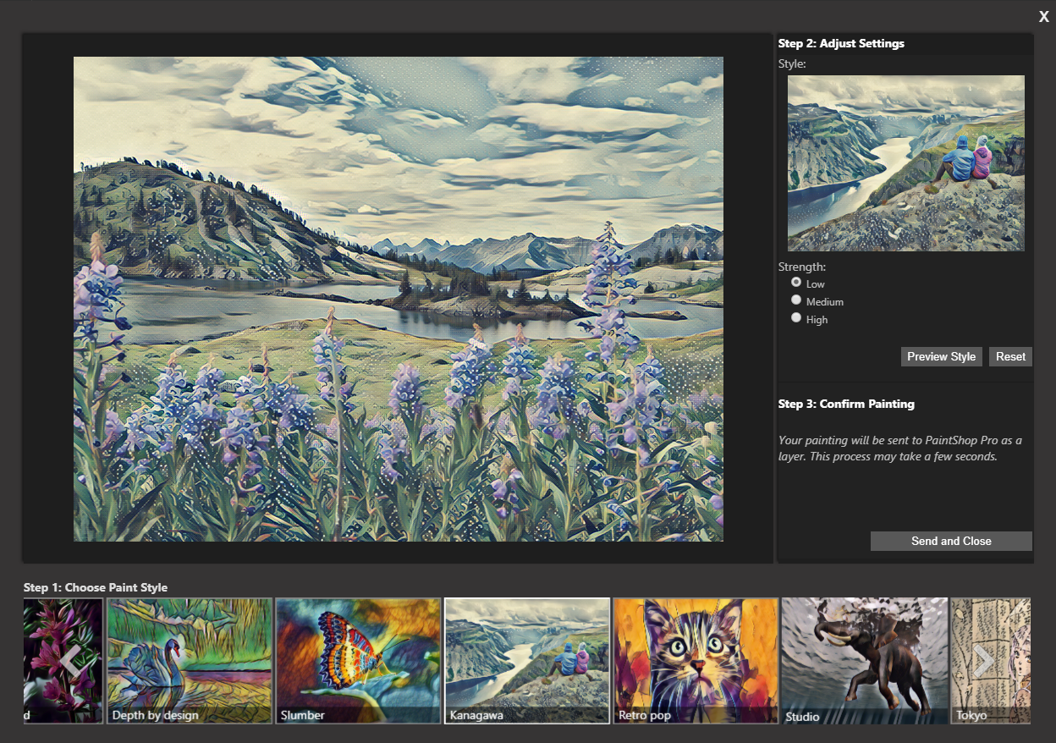Choose the Studio elephant style
The width and height of the screenshot is (1056, 743).
pyautogui.click(x=864, y=661)
